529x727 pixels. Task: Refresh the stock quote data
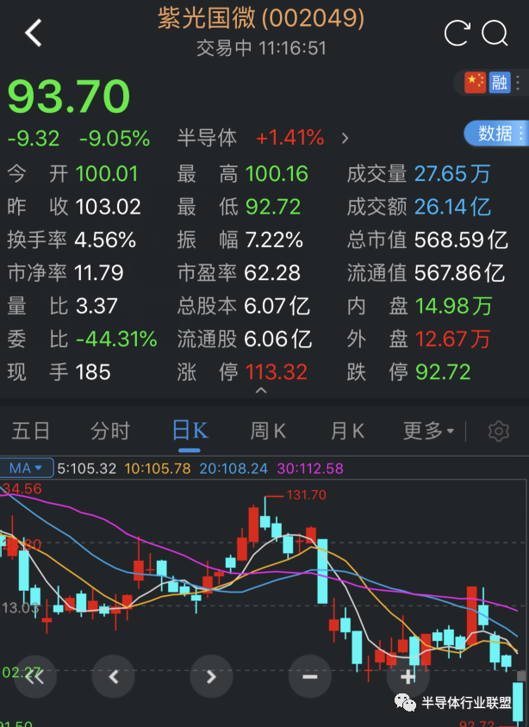457,33
